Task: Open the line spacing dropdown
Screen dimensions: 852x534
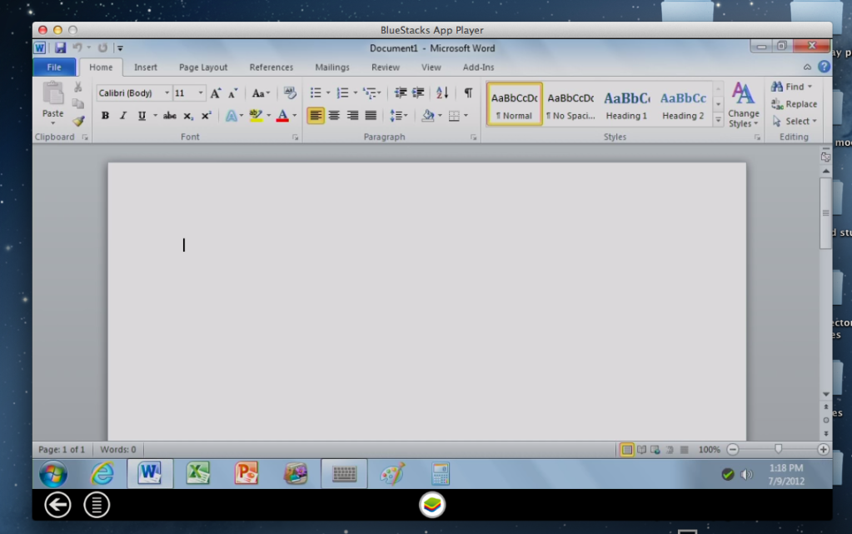Action: coord(398,116)
